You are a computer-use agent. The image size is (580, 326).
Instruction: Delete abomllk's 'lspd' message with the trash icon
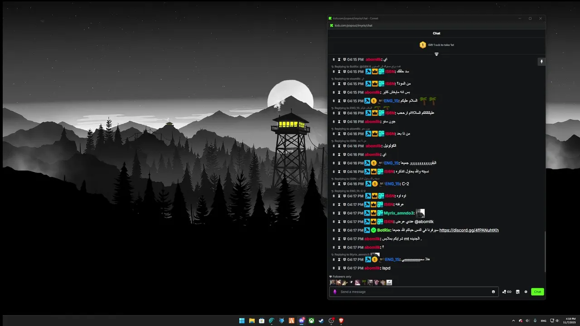click(x=333, y=268)
